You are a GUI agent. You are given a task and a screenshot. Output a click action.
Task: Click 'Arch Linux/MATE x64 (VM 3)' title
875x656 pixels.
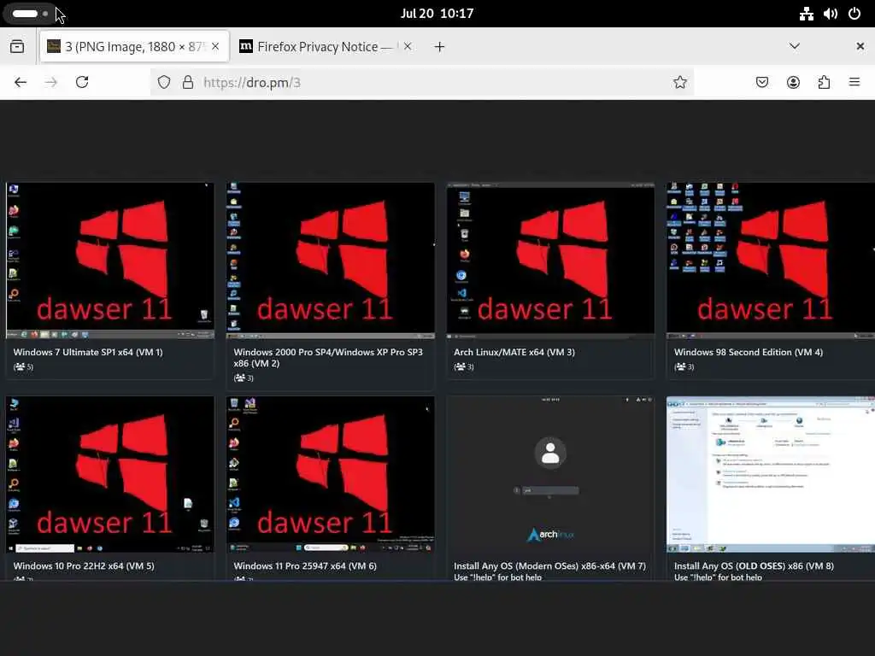click(x=514, y=352)
